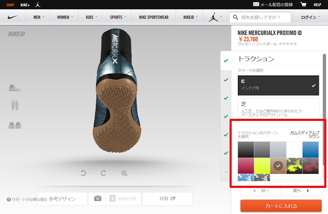This screenshot has height=214, width=328.
Task: Rotate shoe clockwise with right rotate icon
Action: (104, 173)
